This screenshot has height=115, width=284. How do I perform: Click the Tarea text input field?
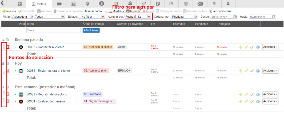tap(53, 30)
